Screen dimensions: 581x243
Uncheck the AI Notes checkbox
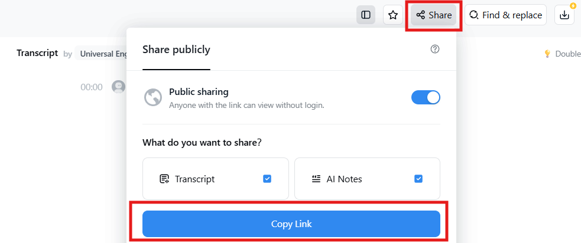(418, 179)
